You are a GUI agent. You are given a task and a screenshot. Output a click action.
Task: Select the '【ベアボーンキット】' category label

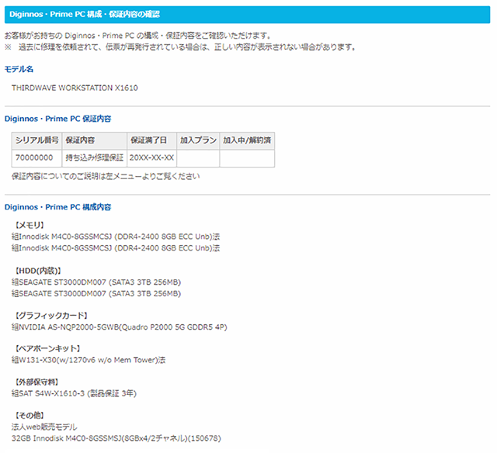pyautogui.click(x=47, y=348)
